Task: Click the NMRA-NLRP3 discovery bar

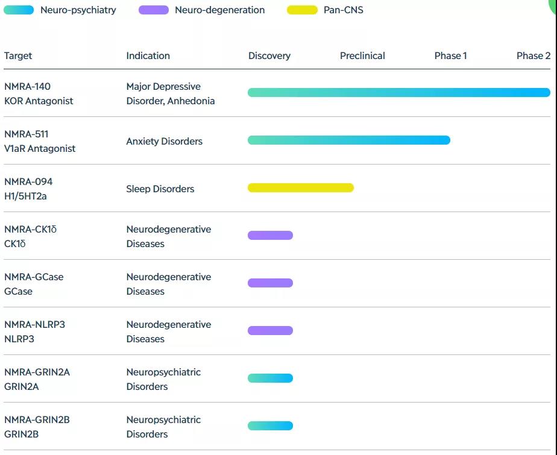Action: click(x=270, y=331)
